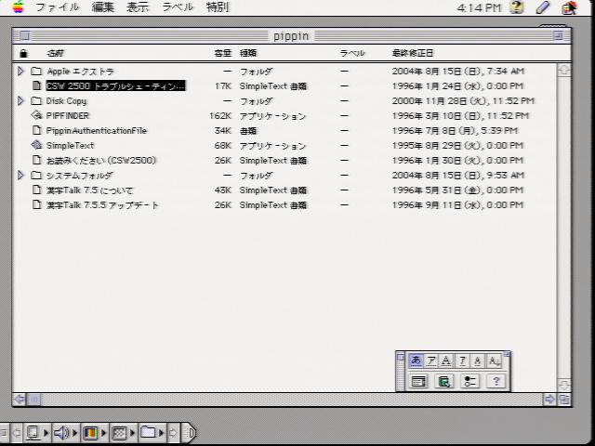Open the application switcher menu icon
This screenshot has width=595, height=446.
pos(569,7)
